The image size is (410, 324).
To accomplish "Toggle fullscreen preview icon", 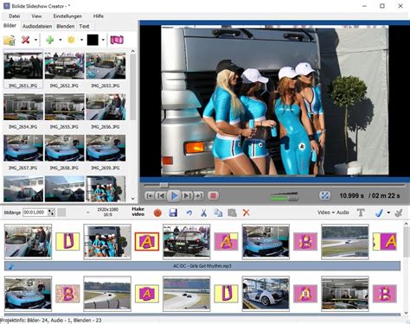I will (x=325, y=196).
